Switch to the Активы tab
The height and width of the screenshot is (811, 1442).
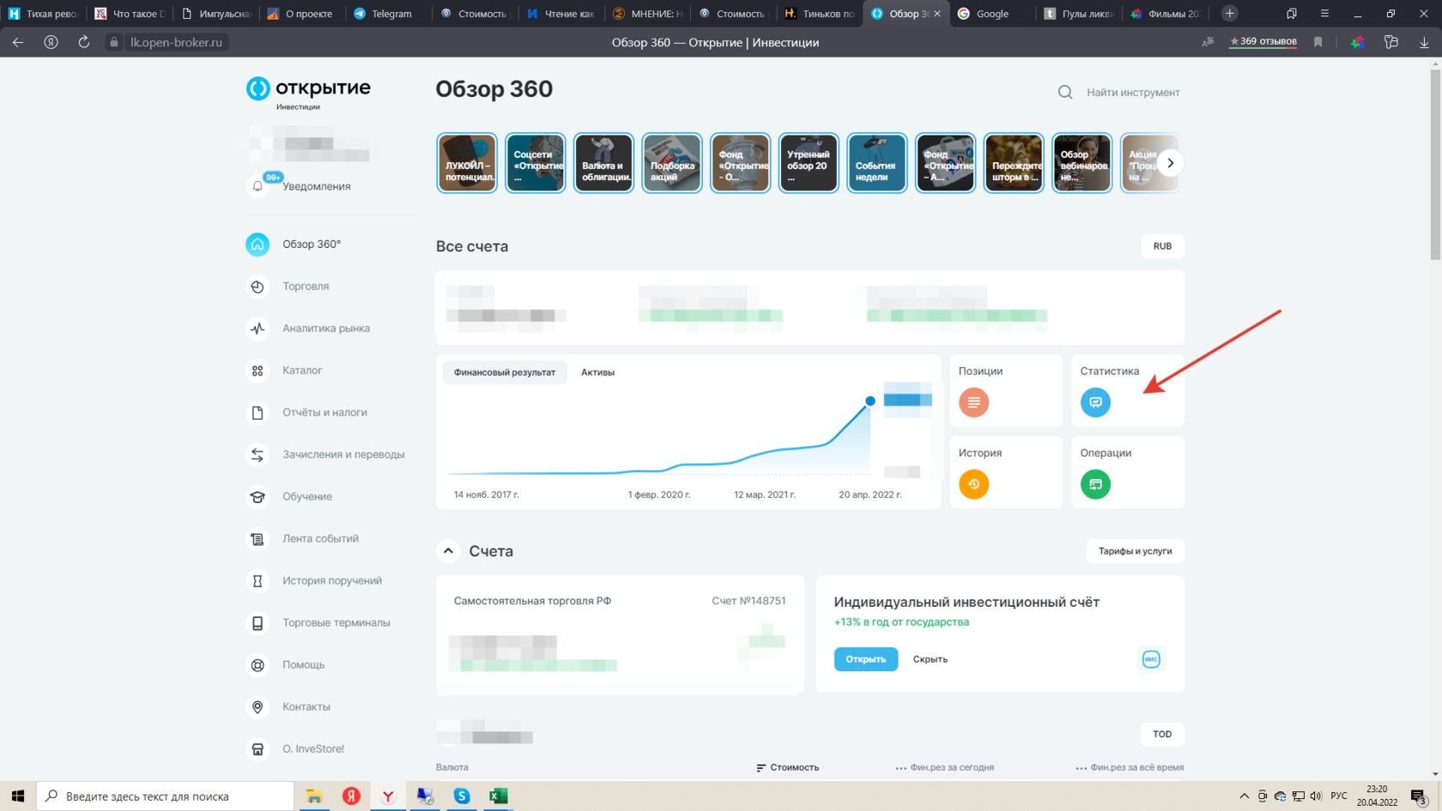[597, 372]
